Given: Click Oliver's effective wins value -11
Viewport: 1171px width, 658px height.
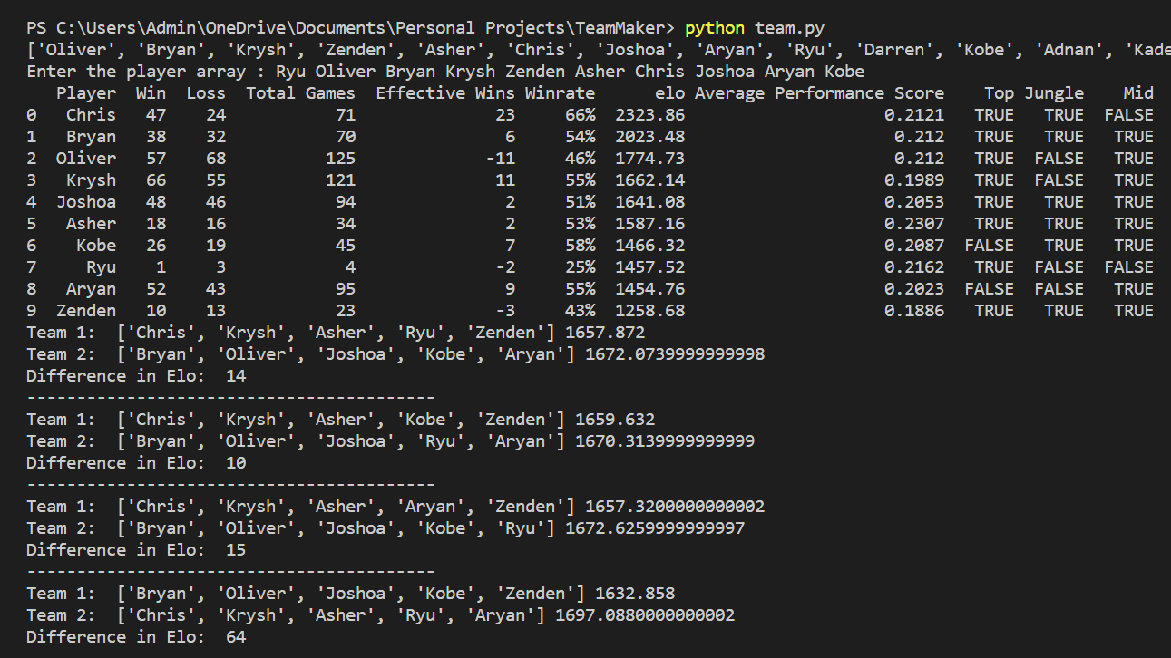Looking at the screenshot, I should click(x=501, y=159).
